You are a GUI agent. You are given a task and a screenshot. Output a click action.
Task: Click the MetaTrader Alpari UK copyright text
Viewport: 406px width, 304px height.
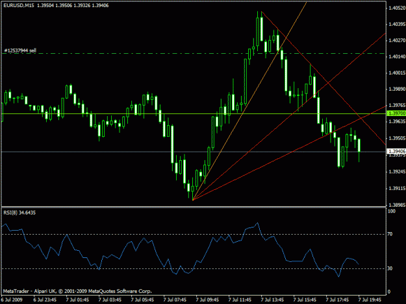[x=77, y=291]
